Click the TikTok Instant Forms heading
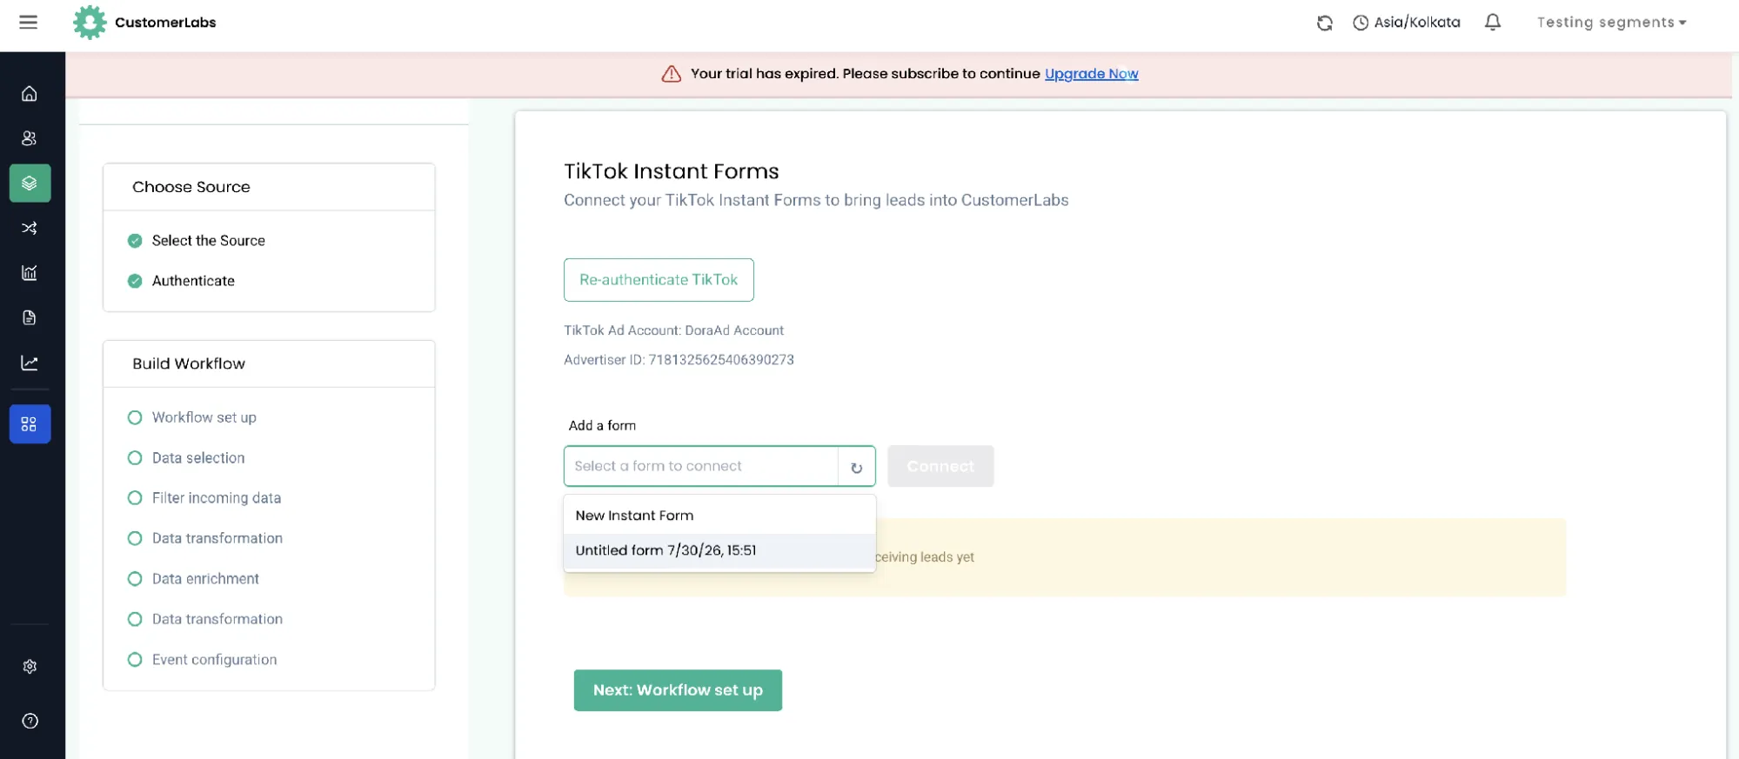Viewport: 1739px width, 759px height. pos(671,171)
